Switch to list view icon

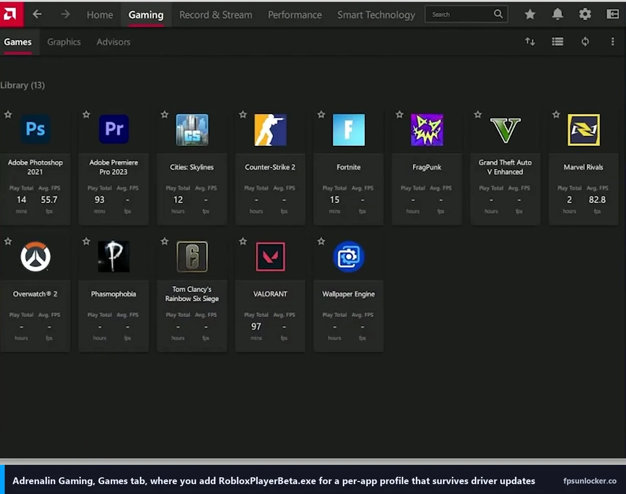coord(558,42)
